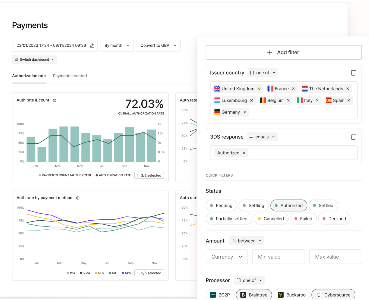Toggle the Declined status filter
This screenshot has width=369, height=300.
click(334, 219)
